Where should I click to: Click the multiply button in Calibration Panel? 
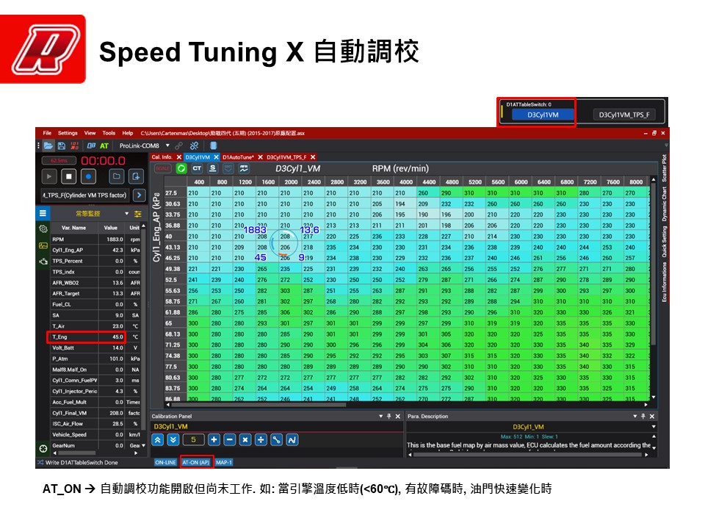point(245,440)
